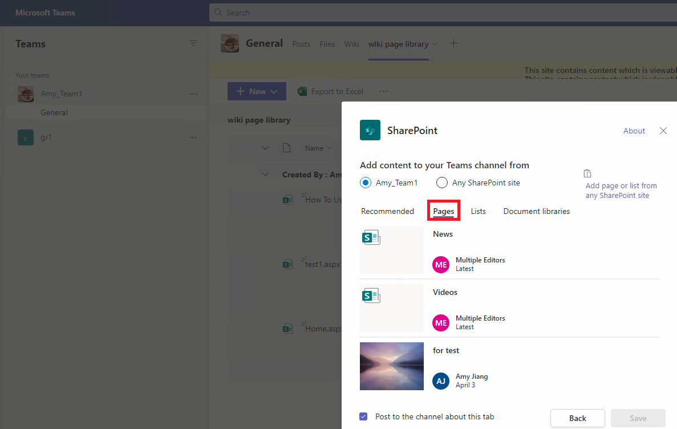This screenshot has width=677, height=429.
Task: Click the gr1 team avatar
Action: [26, 137]
